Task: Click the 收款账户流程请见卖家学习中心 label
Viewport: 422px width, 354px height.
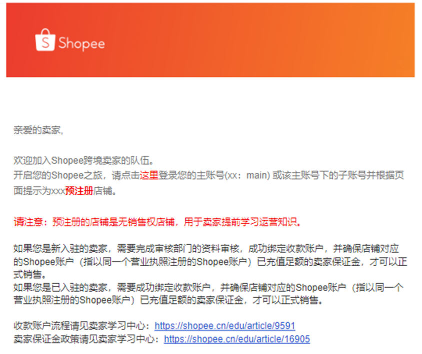Action: [82, 326]
